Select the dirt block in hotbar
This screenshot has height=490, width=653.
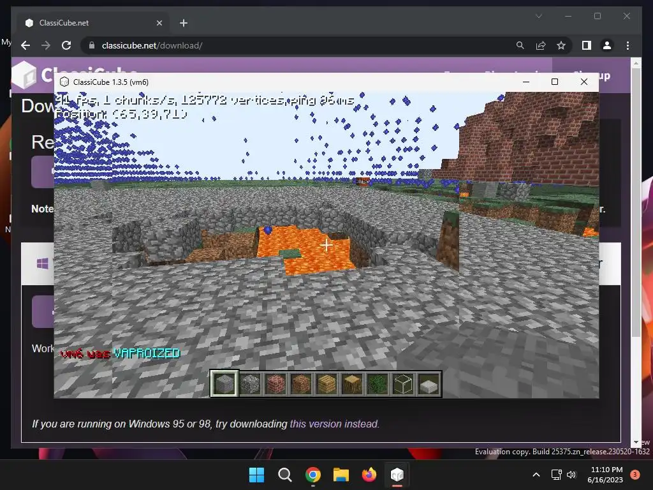point(301,383)
